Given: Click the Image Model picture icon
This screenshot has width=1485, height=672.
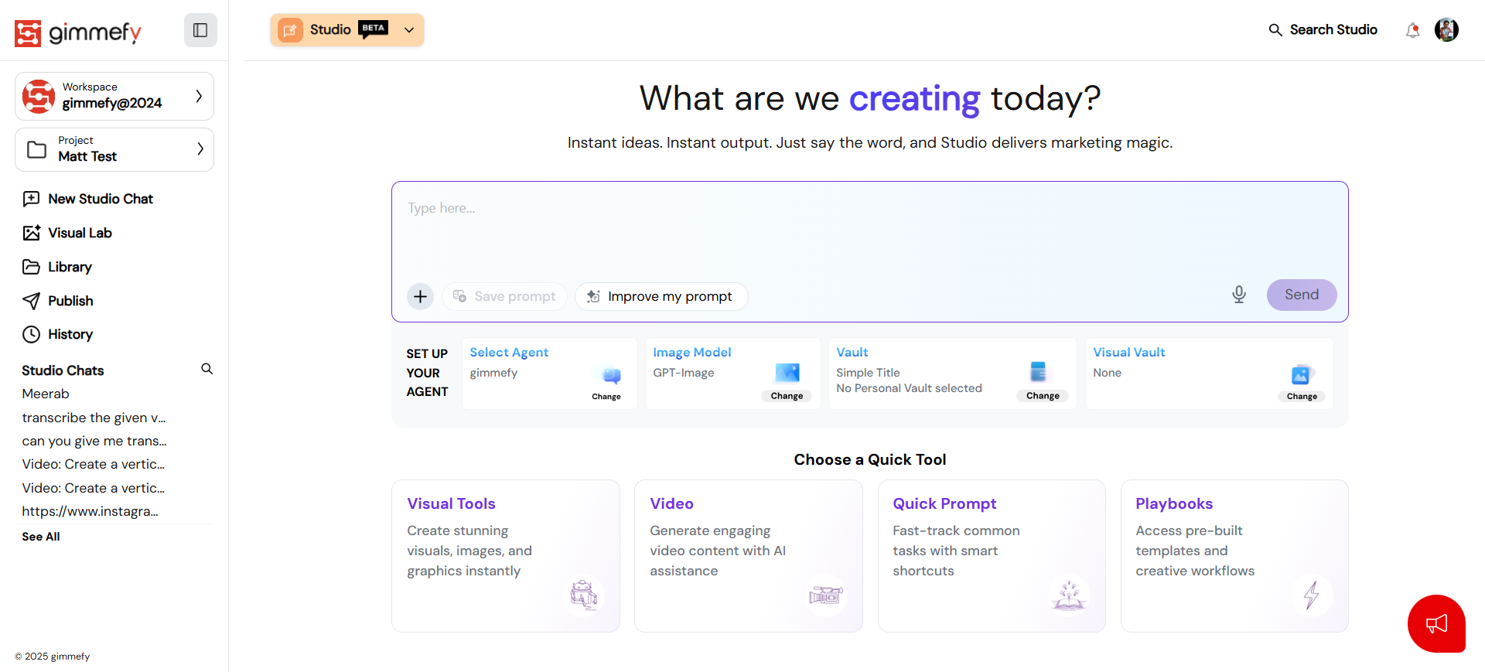Looking at the screenshot, I should click(x=787, y=373).
